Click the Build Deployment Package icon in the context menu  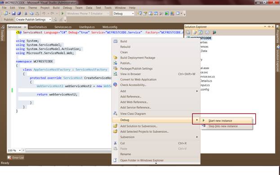[116, 57]
